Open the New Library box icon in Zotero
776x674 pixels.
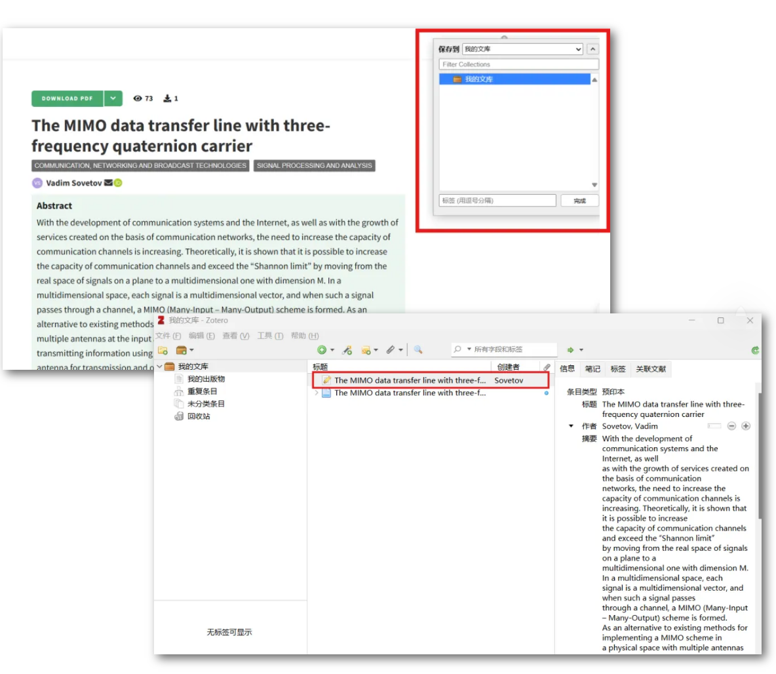tap(182, 350)
